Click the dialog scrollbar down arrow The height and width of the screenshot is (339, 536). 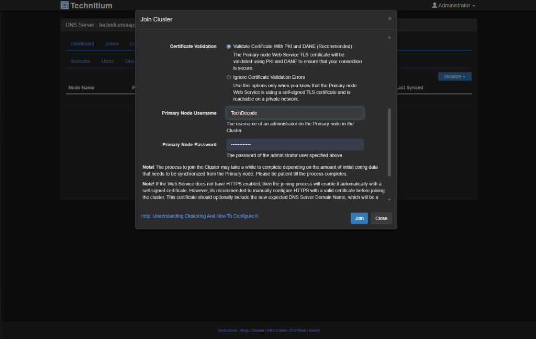(x=389, y=200)
